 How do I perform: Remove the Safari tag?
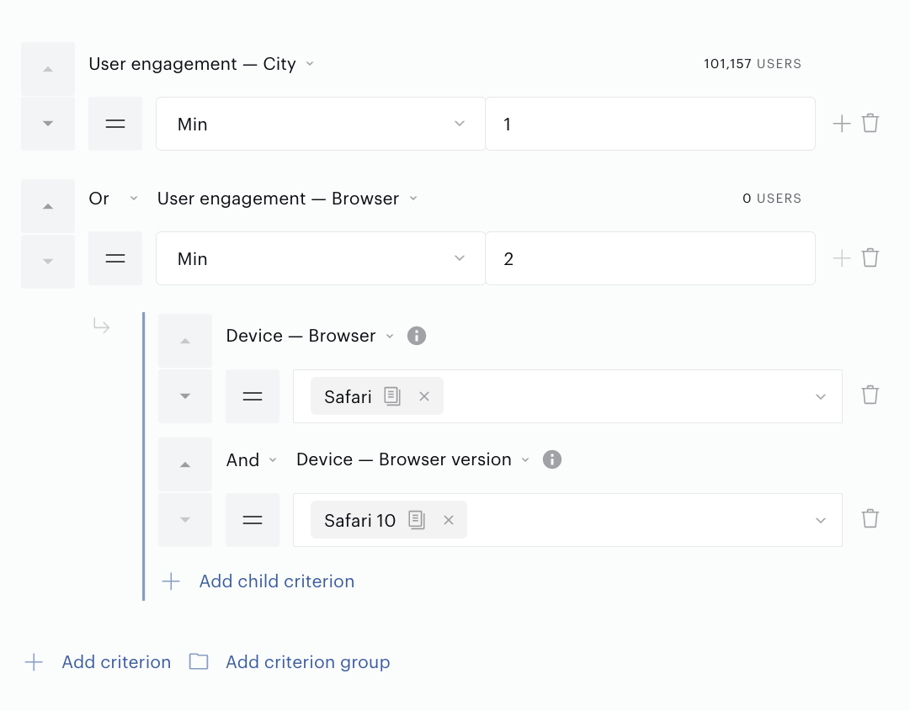[x=424, y=396]
